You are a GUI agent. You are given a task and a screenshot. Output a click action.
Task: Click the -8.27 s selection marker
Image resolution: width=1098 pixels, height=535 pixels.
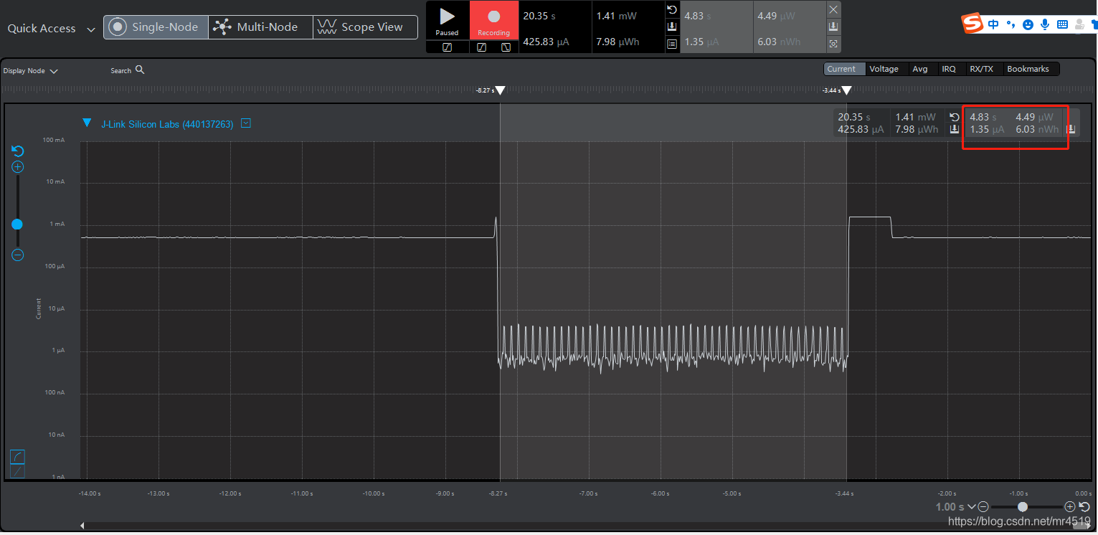click(x=500, y=90)
